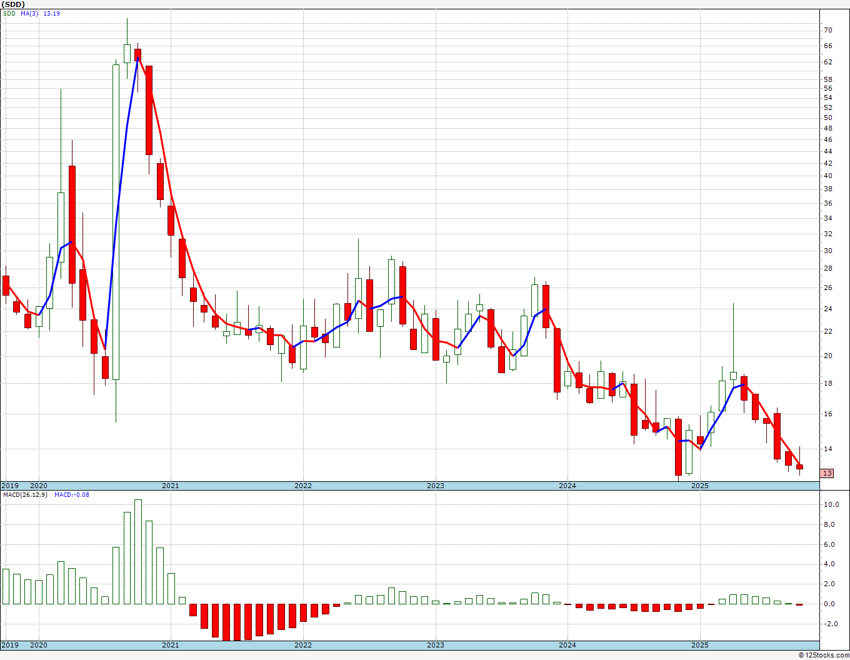The image size is (850, 660).
Task: Select the MACD:-0.08 reading
Action: click(x=71, y=495)
